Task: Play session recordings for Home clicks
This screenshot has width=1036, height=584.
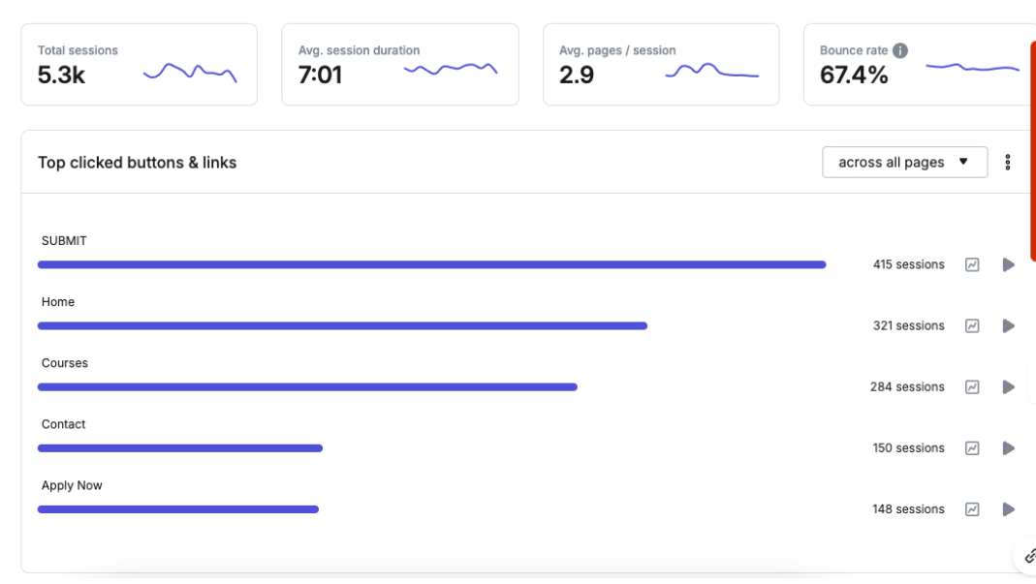Action: coord(1009,325)
